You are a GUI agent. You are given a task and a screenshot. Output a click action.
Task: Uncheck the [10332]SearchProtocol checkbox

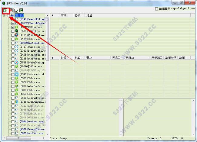point(13,23)
